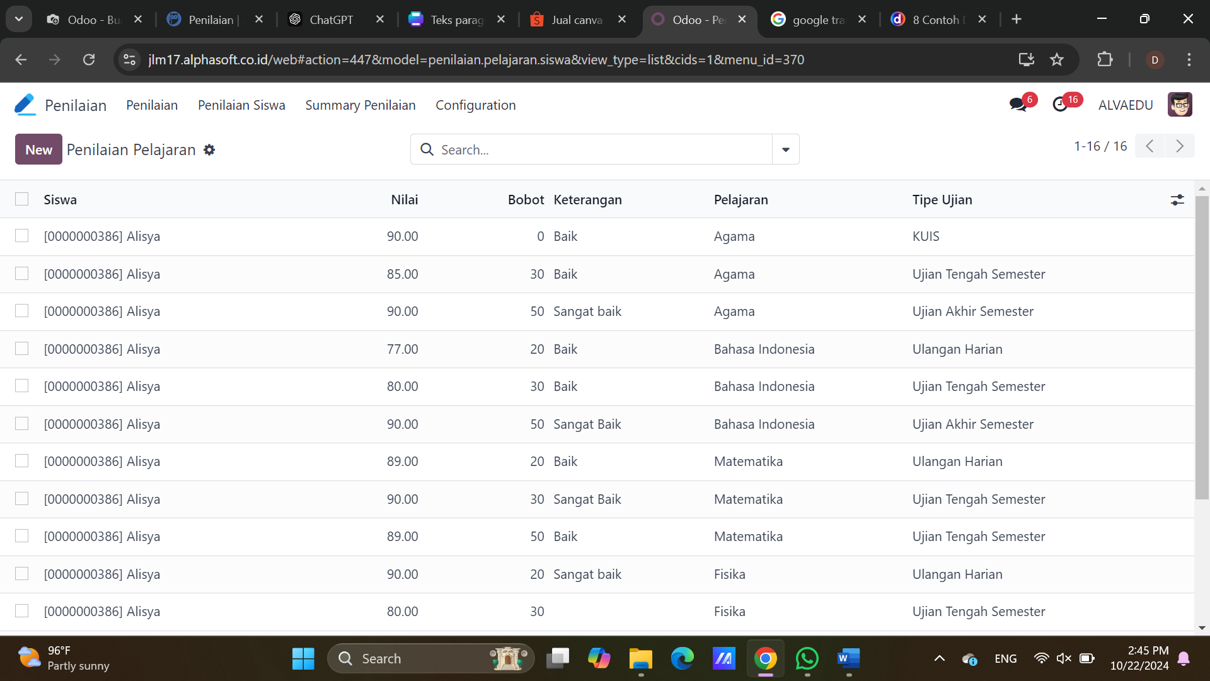Check the Nilai 77.00 row checkbox
The width and height of the screenshot is (1210, 681).
pyautogui.click(x=22, y=349)
